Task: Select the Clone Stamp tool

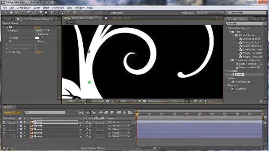Action: pos(63,13)
